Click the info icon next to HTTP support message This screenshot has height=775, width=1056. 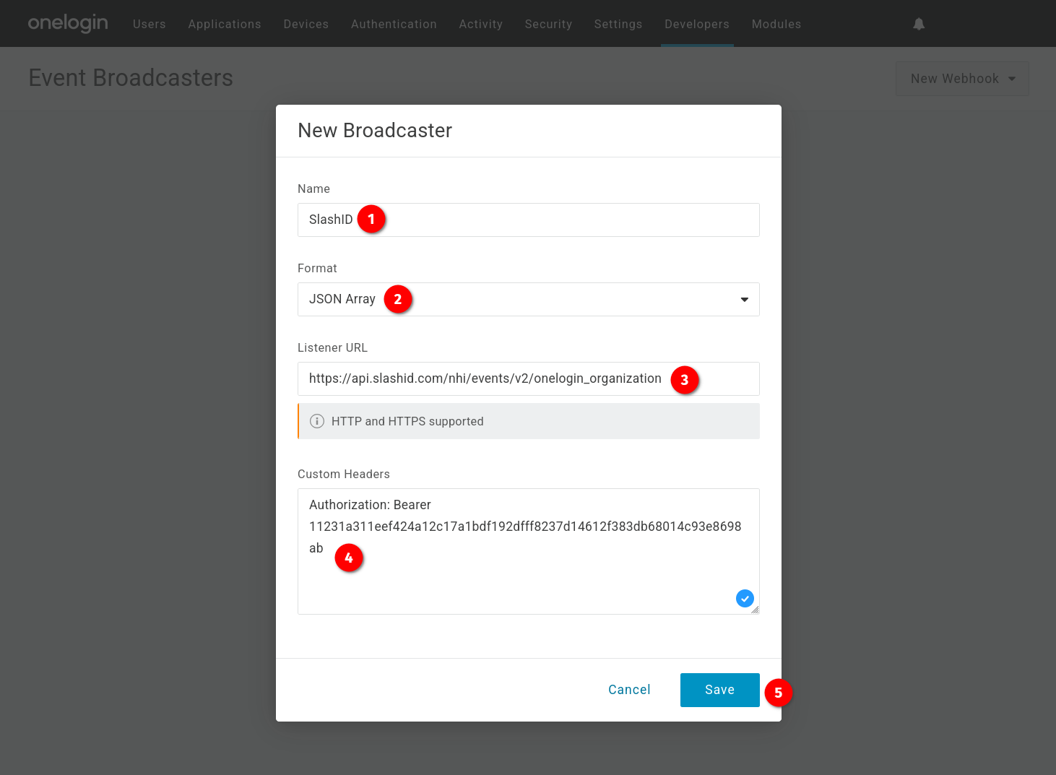(316, 421)
